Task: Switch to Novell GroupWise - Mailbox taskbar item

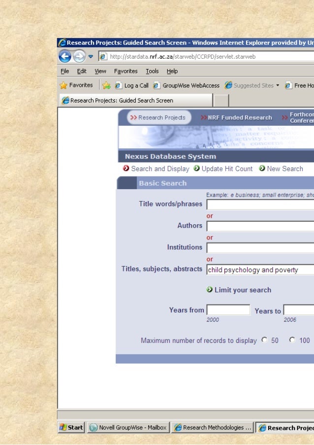Action: (x=128, y=427)
